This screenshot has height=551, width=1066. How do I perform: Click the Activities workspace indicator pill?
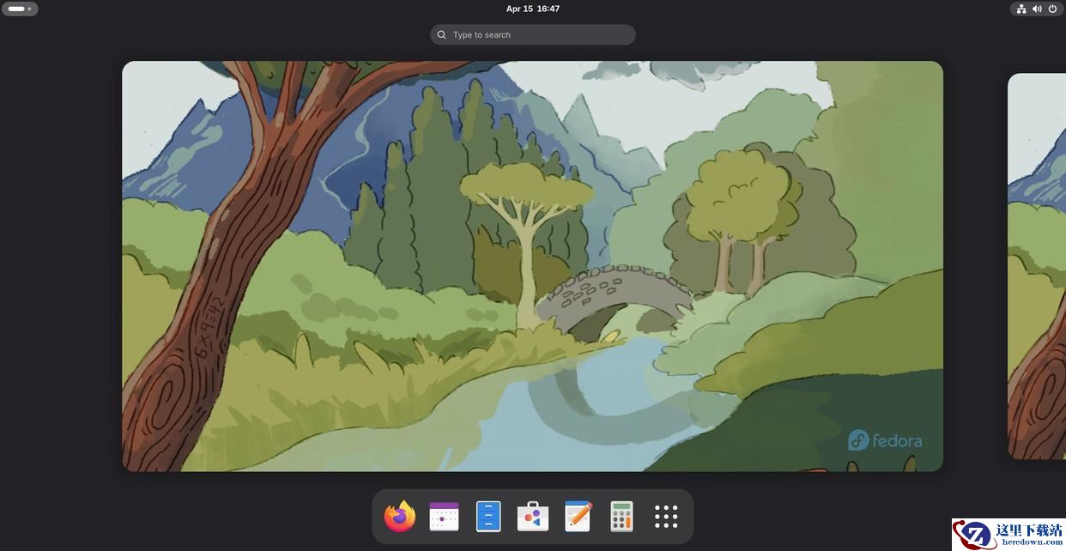20,9
